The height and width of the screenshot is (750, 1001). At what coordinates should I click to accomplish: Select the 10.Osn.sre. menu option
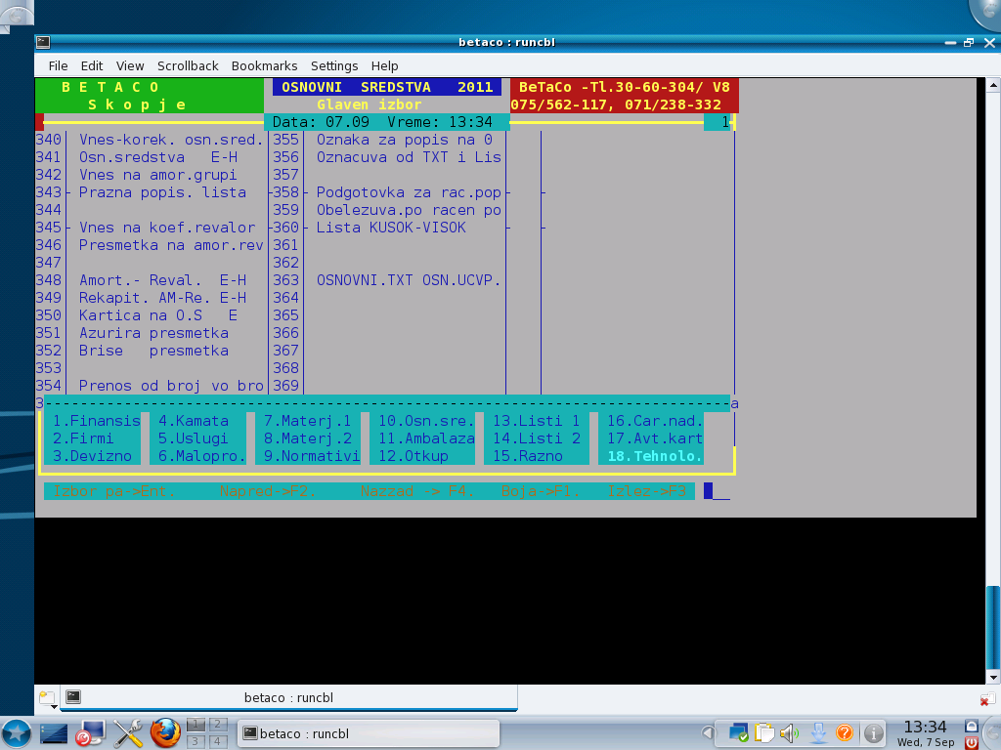pyautogui.click(x=427, y=421)
